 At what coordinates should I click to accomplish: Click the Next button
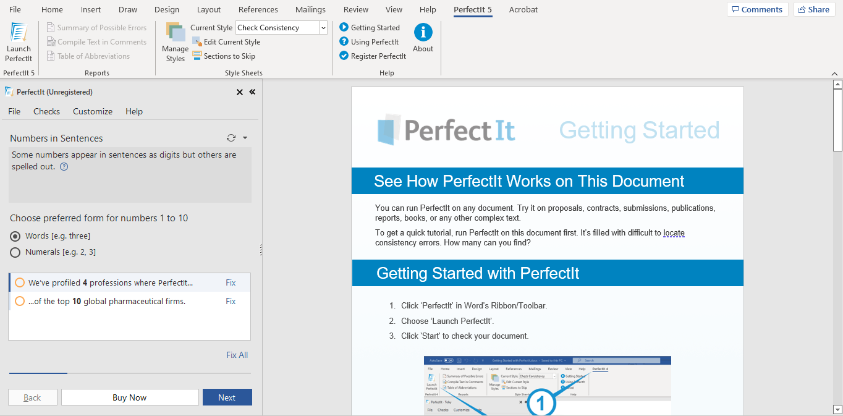coord(227,397)
